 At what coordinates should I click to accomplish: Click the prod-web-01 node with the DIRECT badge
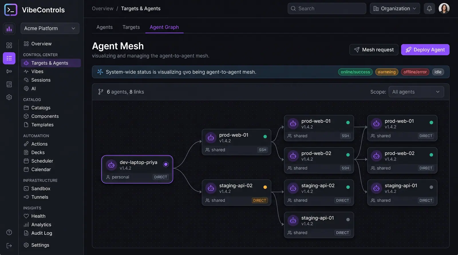pos(402,128)
